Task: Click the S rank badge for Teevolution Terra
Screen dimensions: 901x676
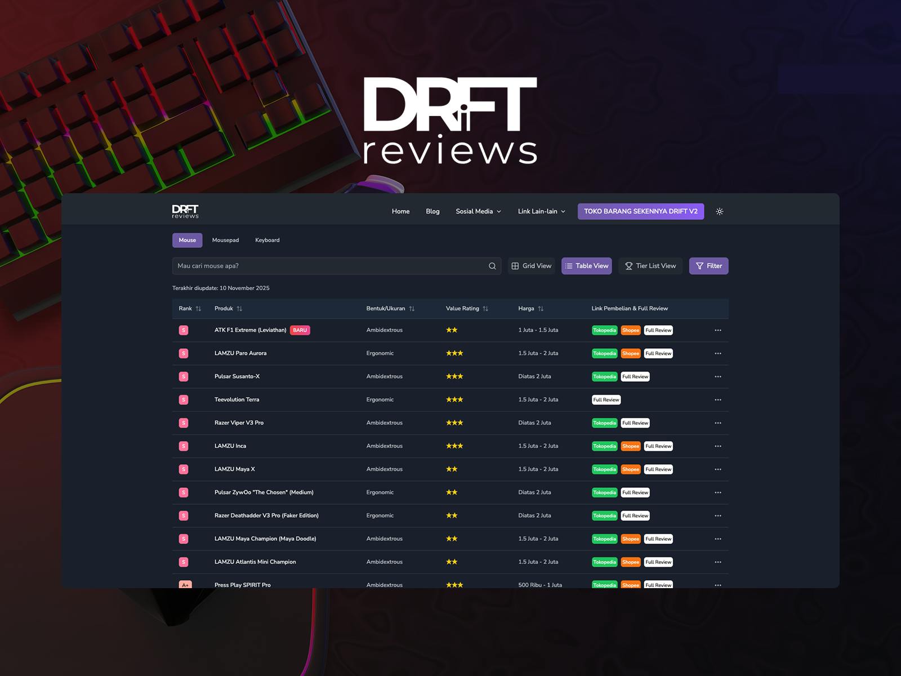Action: pos(184,400)
